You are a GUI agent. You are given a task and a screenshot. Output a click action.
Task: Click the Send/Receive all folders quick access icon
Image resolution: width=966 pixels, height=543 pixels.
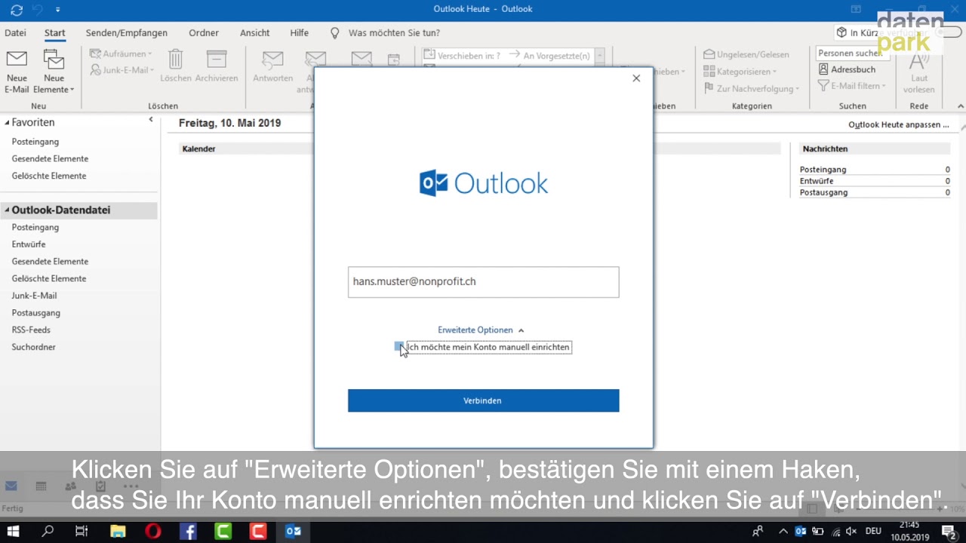(x=16, y=9)
